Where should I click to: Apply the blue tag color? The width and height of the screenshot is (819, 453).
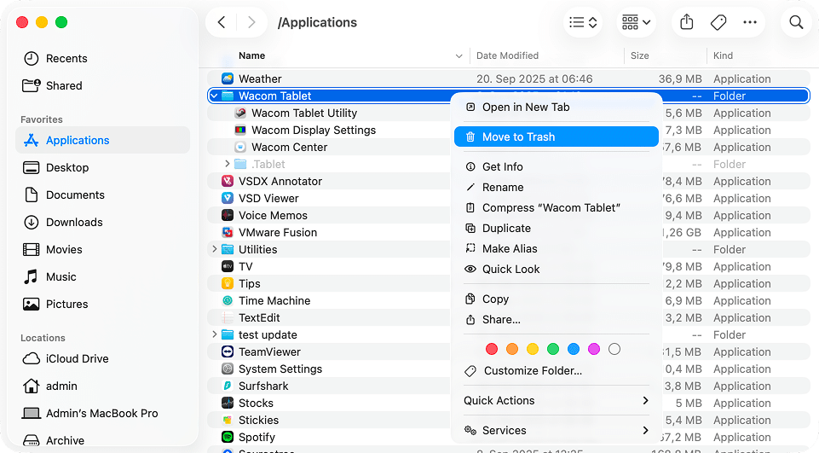pos(573,349)
